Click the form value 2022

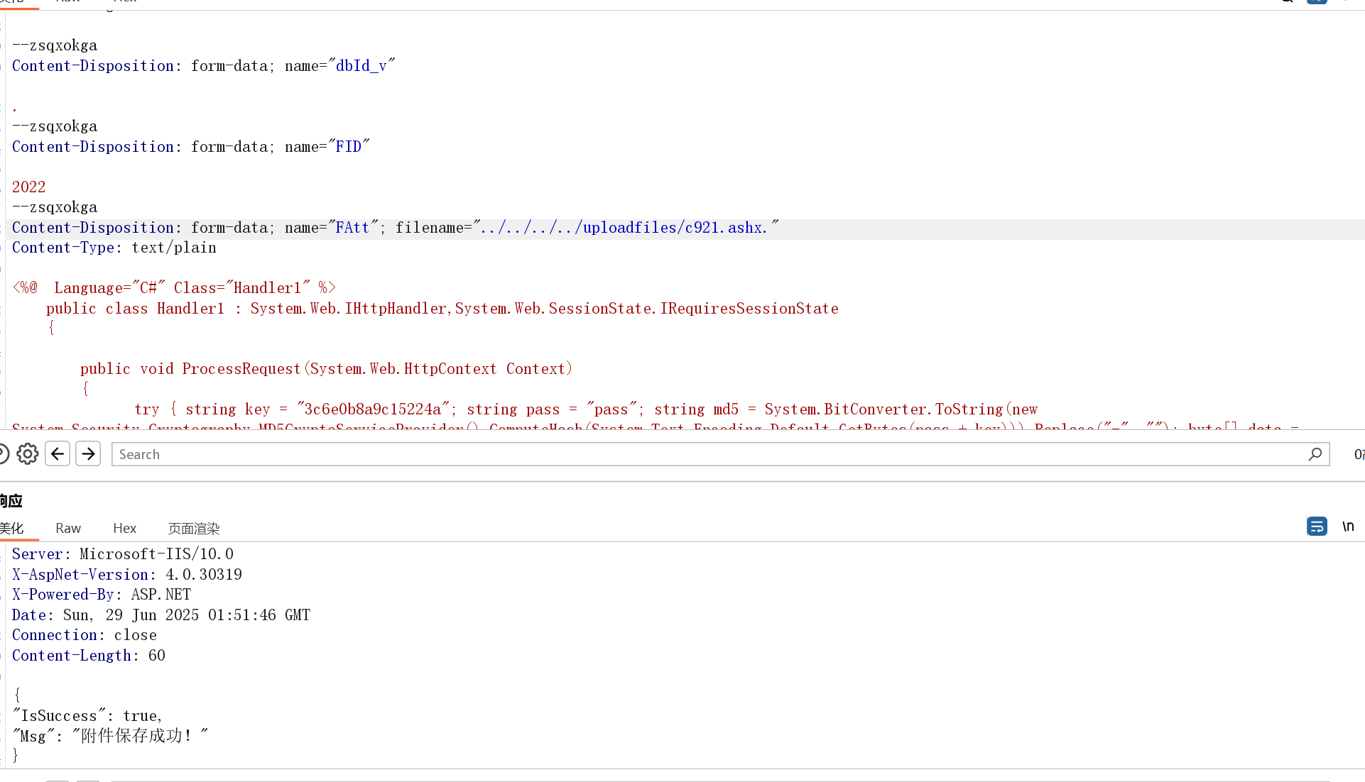(x=28, y=187)
